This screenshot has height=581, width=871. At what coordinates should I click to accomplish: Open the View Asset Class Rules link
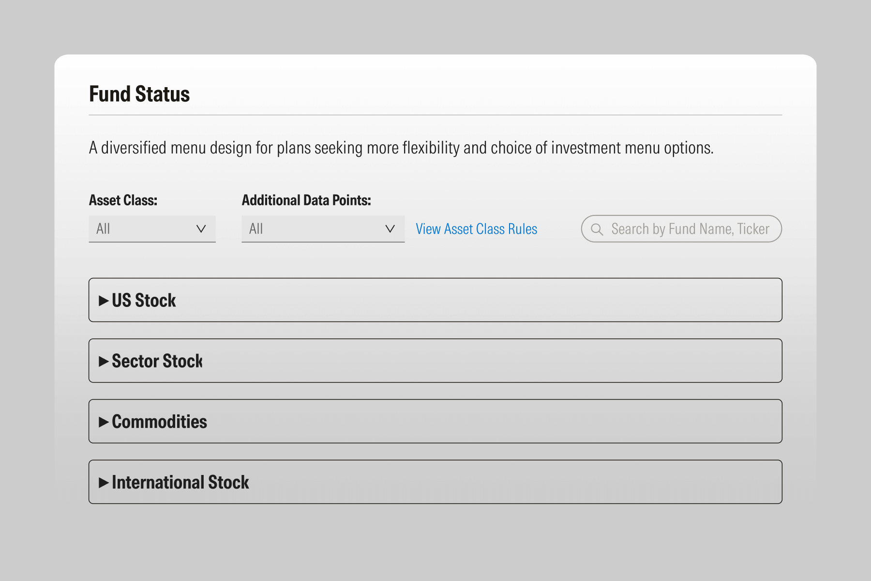click(476, 229)
